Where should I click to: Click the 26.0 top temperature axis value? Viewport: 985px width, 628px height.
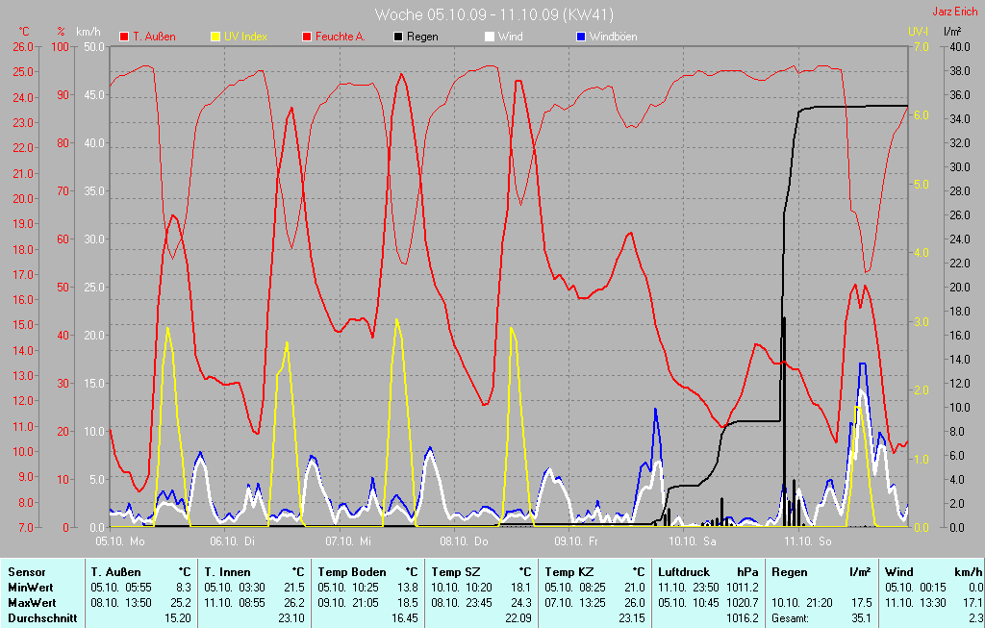(x=23, y=46)
